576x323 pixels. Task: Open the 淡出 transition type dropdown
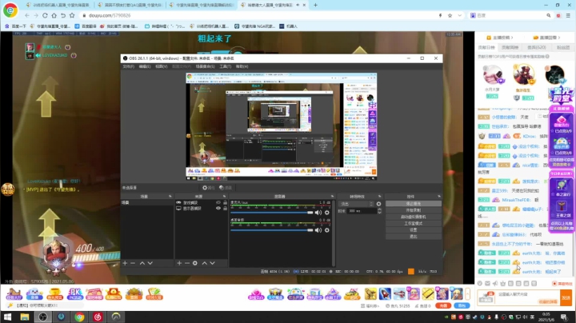tap(357, 204)
